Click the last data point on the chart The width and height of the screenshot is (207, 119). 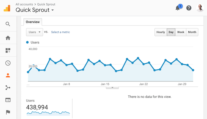pyautogui.click(x=193, y=70)
